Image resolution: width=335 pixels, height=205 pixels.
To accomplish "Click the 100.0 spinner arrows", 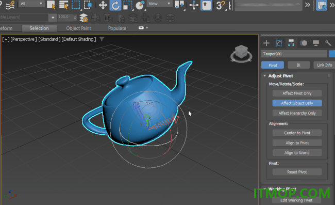I will coord(75,18).
